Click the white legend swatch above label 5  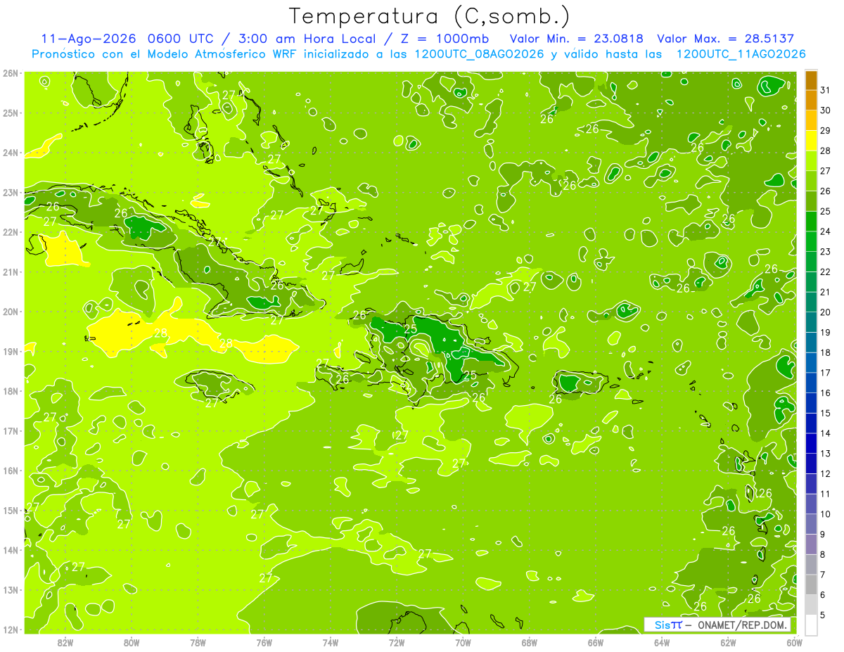click(x=811, y=625)
